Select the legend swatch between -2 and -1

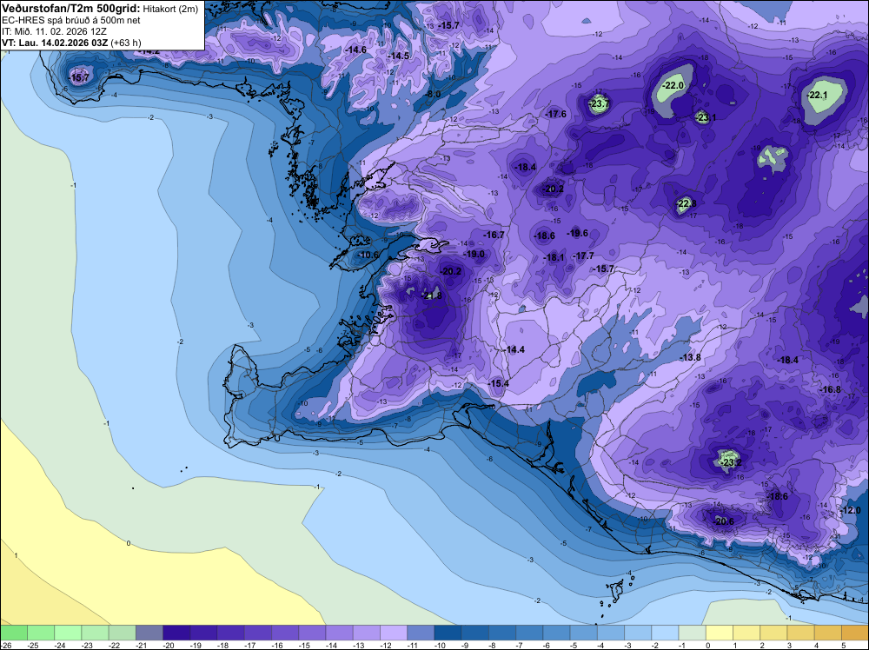[665, 633]
